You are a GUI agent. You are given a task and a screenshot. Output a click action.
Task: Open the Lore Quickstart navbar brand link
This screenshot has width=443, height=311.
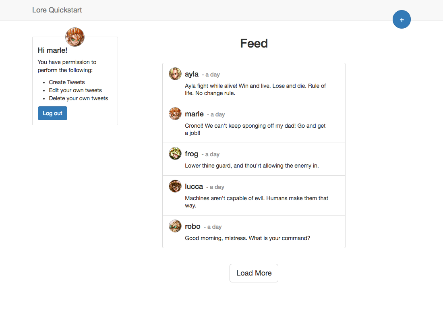coord(57,10)
